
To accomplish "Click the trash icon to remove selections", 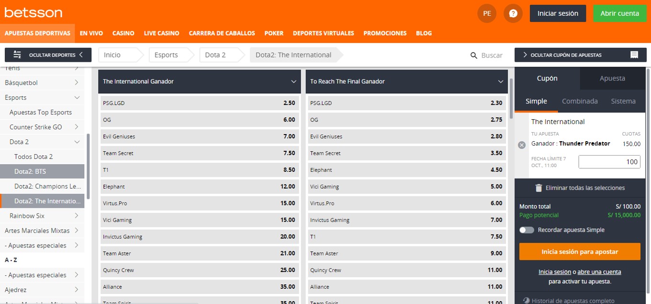I will tap(539, 188).
